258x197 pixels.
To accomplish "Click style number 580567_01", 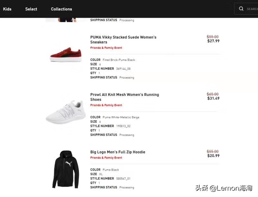I will coord(123,179).
